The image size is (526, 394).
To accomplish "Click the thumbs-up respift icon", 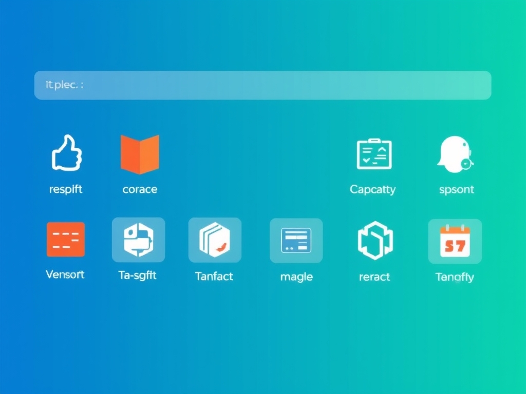I will point(66,153).
